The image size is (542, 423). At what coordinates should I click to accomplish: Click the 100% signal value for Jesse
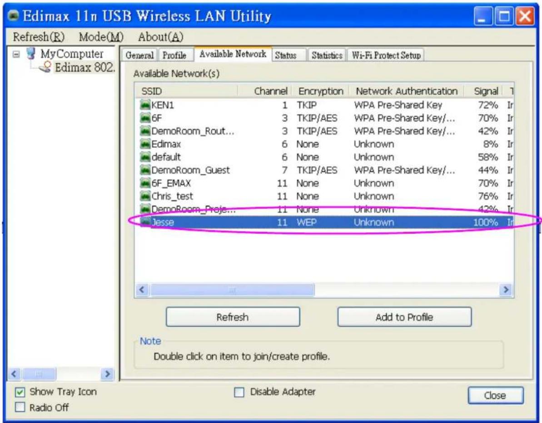(x=486, y=222)
